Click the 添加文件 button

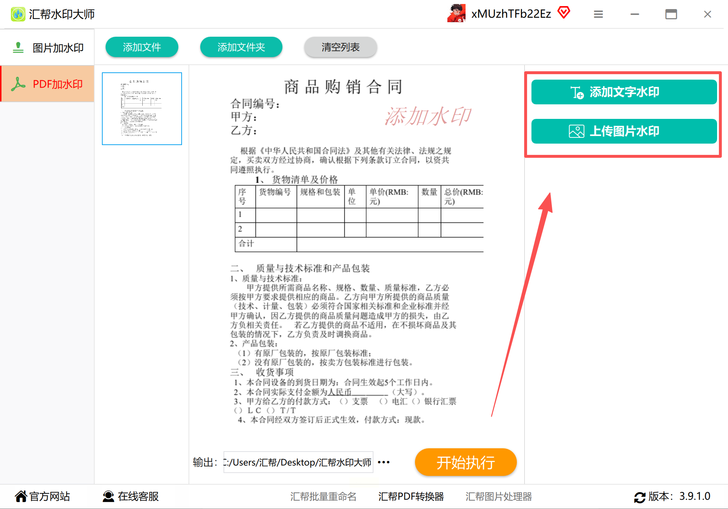click(142, 47)
